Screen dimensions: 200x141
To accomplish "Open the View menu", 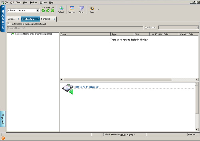I will point(25,2).
